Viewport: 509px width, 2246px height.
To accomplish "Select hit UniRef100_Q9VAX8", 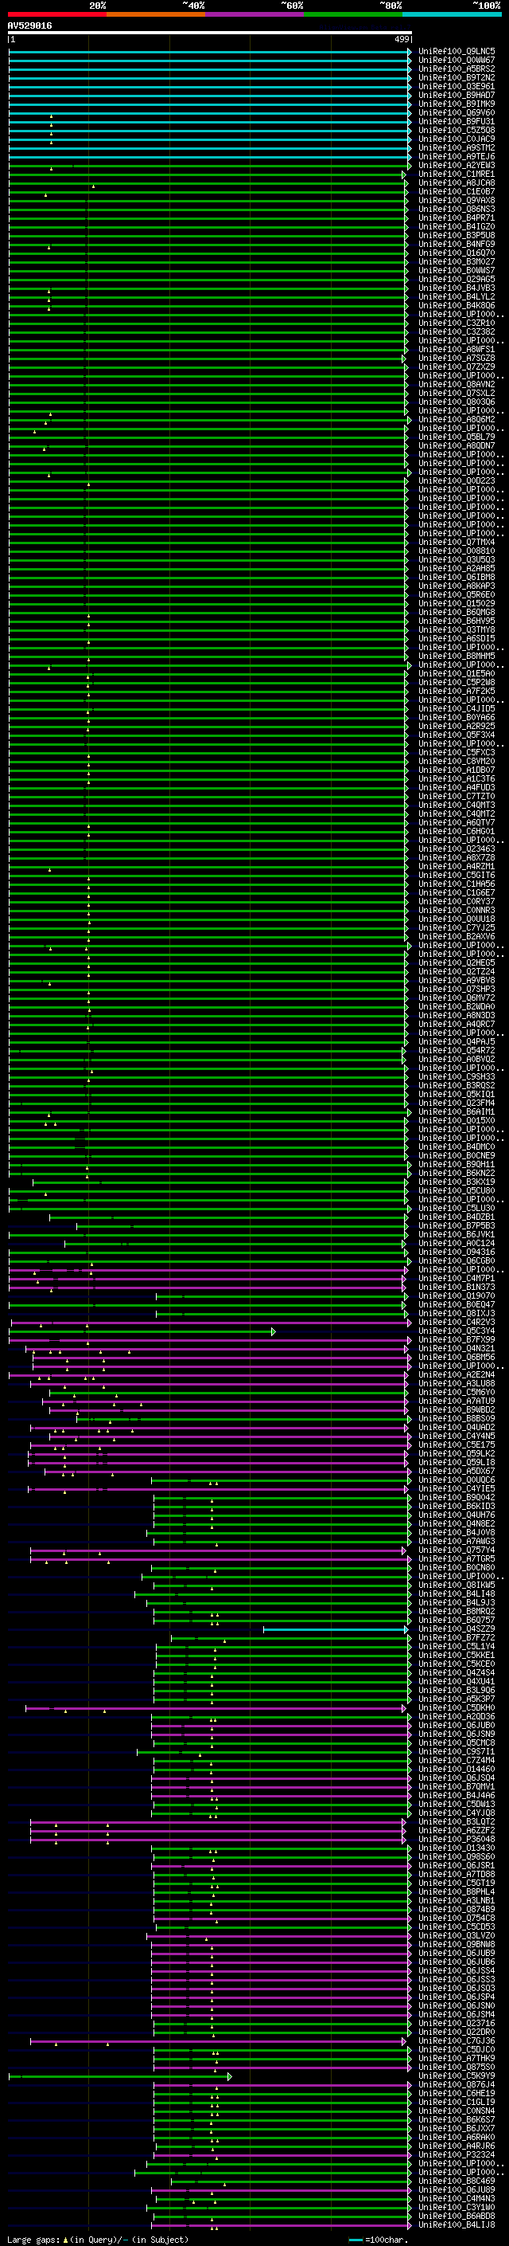I will tap(457, 201).
